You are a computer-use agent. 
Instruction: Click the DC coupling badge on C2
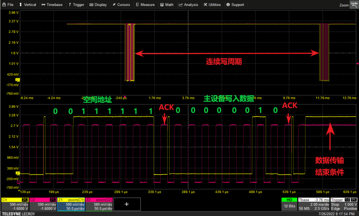coord(53,200)
